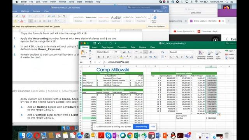Click Word font color red swatch

coord(22,21)
